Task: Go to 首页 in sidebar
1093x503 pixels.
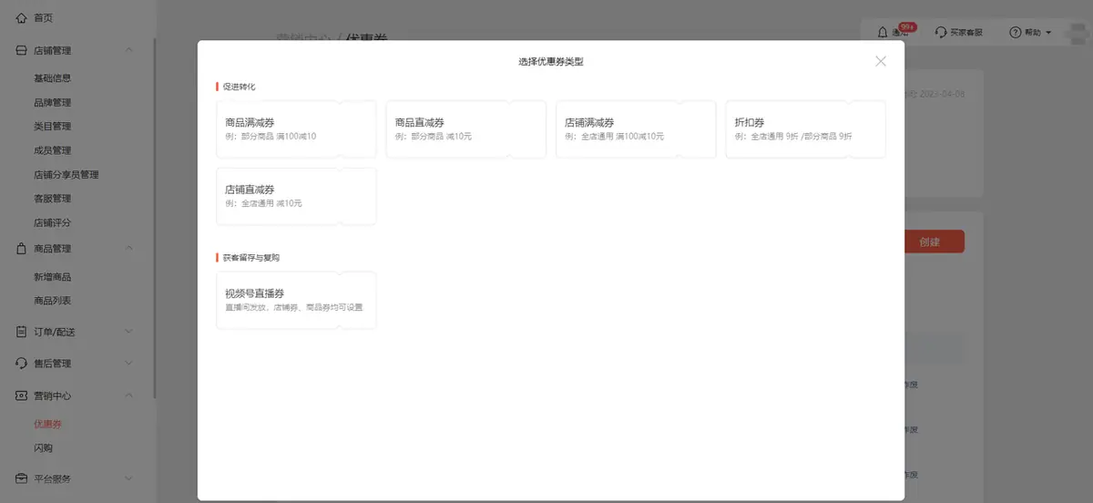Action: [x=43, y=18]
